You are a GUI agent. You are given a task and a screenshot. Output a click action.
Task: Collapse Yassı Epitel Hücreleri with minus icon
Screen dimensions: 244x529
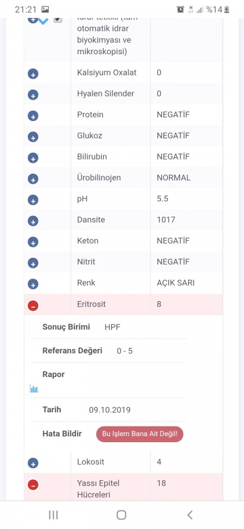pyautogui.click(x=33, y=485)
